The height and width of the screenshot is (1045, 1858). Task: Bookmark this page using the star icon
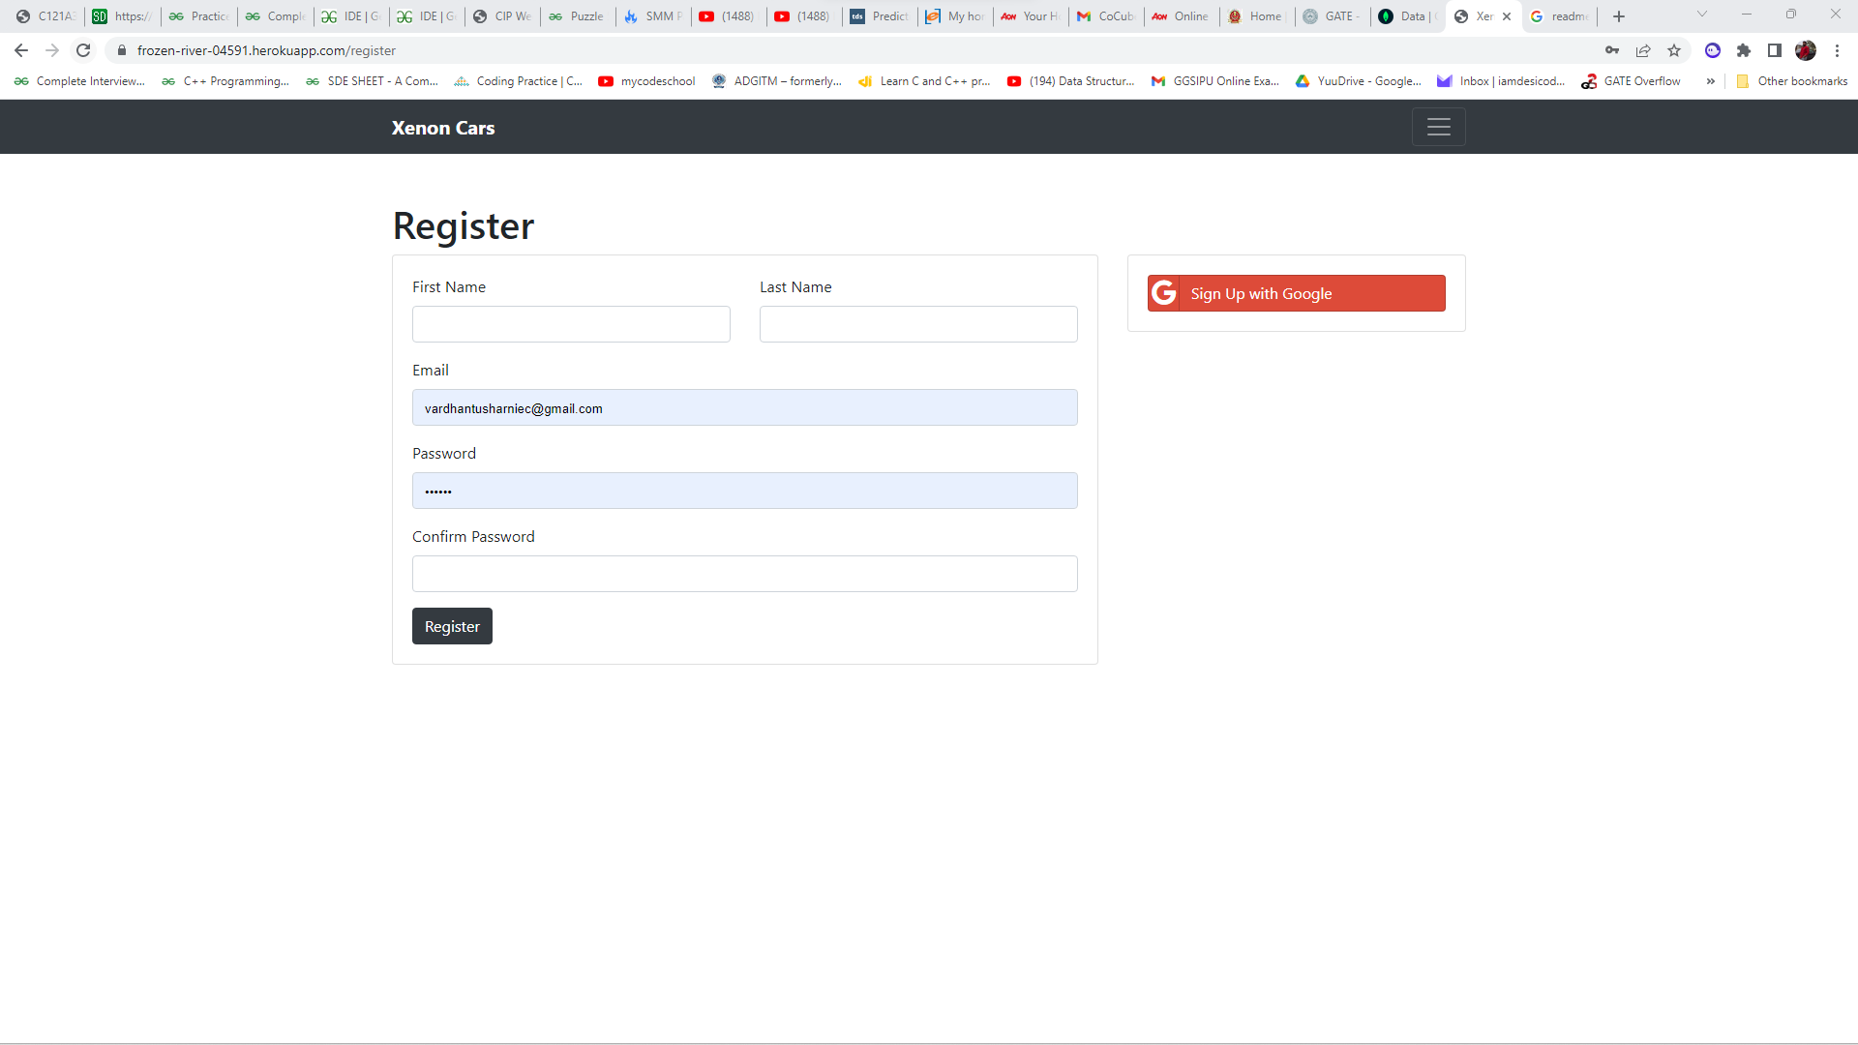1674,50
